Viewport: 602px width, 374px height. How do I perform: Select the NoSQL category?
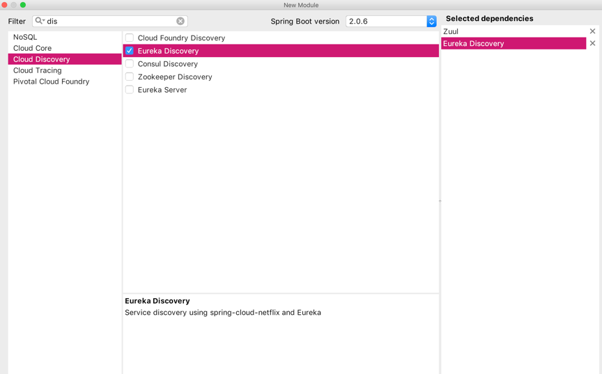coord(65,37)
